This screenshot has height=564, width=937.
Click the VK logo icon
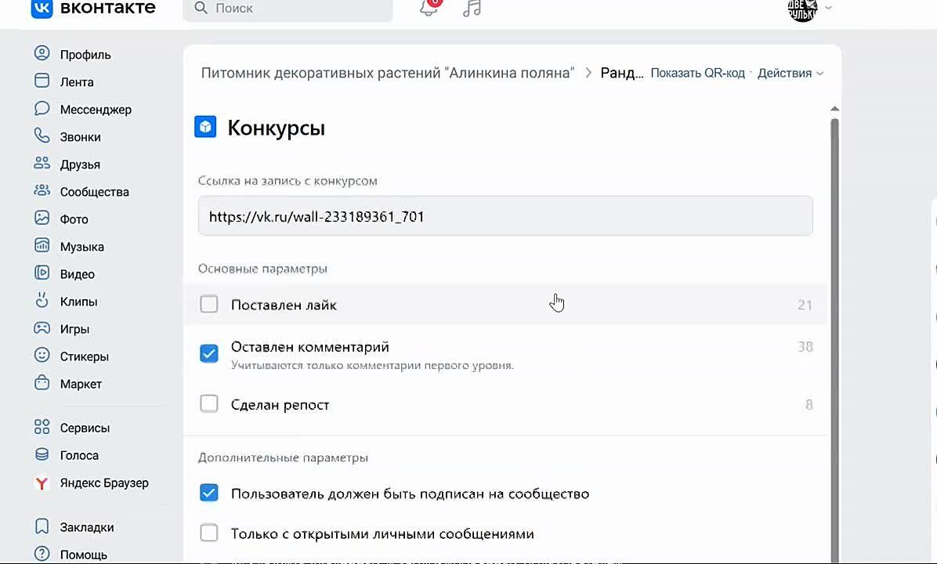[x=42, y=8]
